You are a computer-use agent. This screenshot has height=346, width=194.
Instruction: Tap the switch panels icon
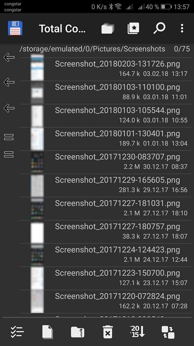[168, 332]
